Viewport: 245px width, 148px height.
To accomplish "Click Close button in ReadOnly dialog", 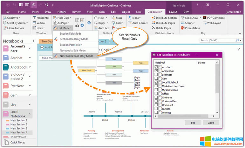I will (x=211, y=123).
